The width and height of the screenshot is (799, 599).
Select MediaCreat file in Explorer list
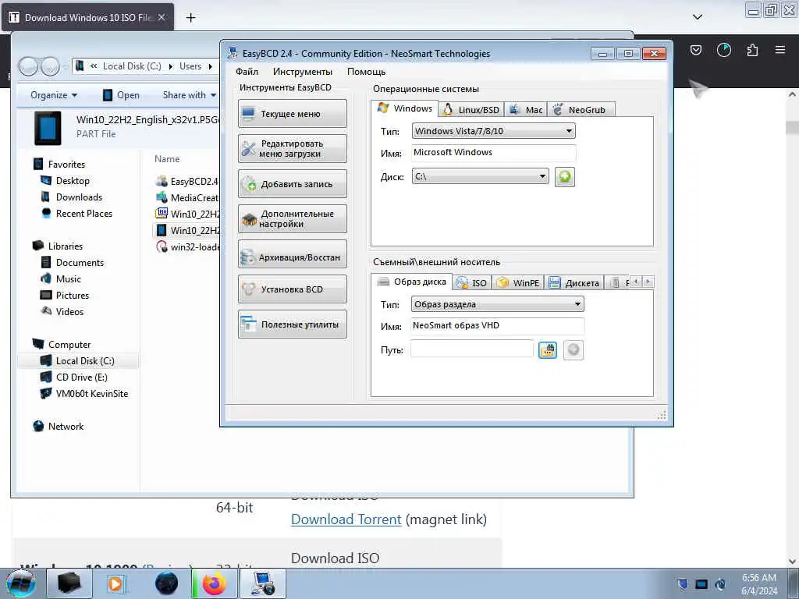click(187, 197)
